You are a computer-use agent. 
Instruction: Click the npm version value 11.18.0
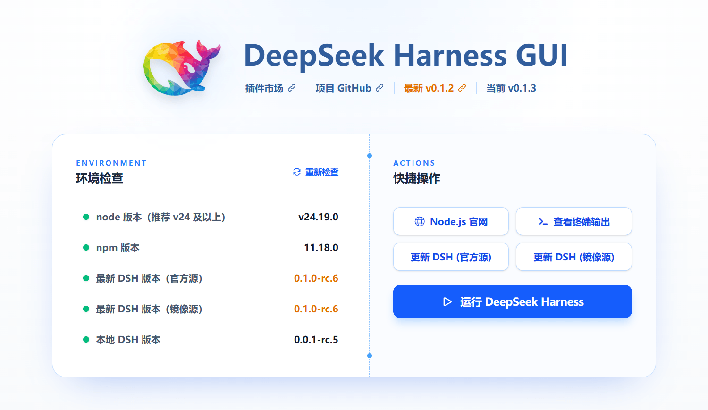(x=321, y=248)
